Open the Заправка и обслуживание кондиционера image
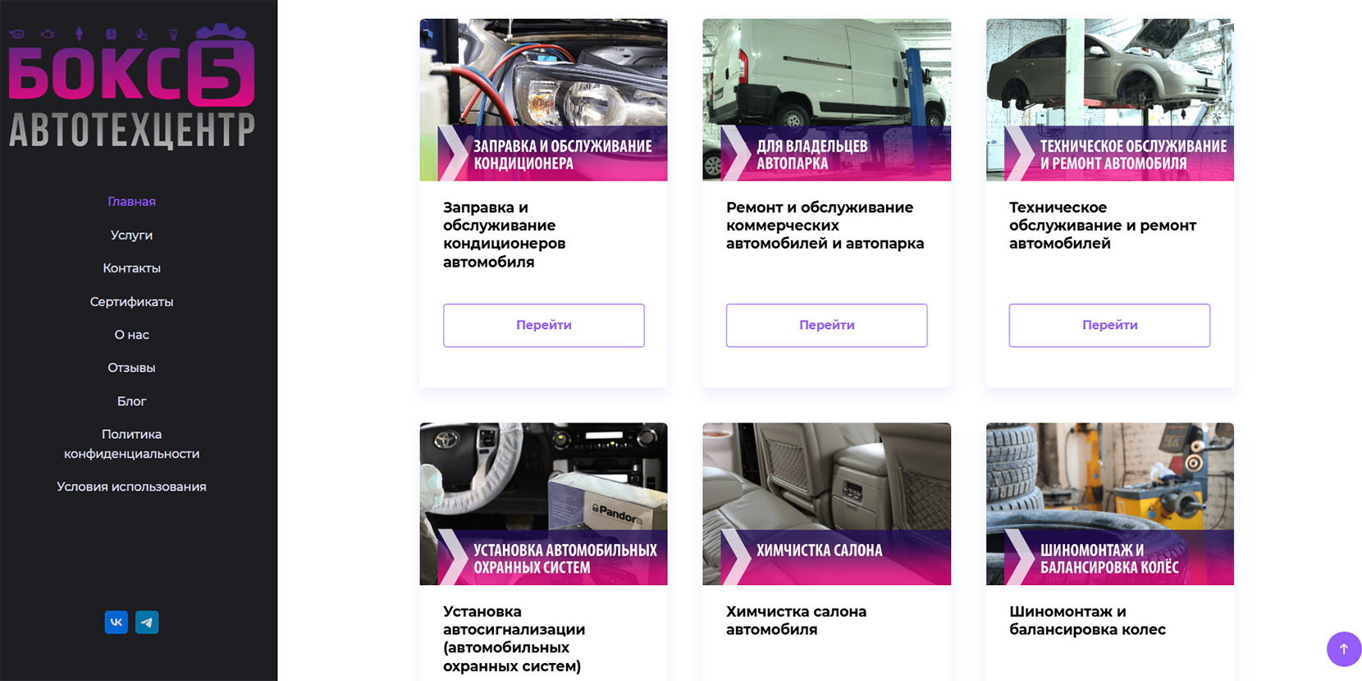This screenshot has height=681, width=1362. pos(544,100)
